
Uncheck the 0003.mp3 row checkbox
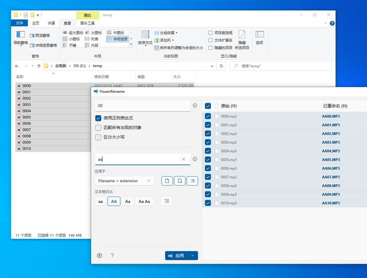pos(208,142)
